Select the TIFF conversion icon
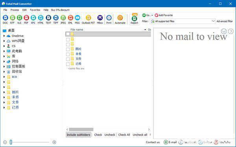Image resolution: width=236 pixels, height=147 pixels. click(56, 18)
